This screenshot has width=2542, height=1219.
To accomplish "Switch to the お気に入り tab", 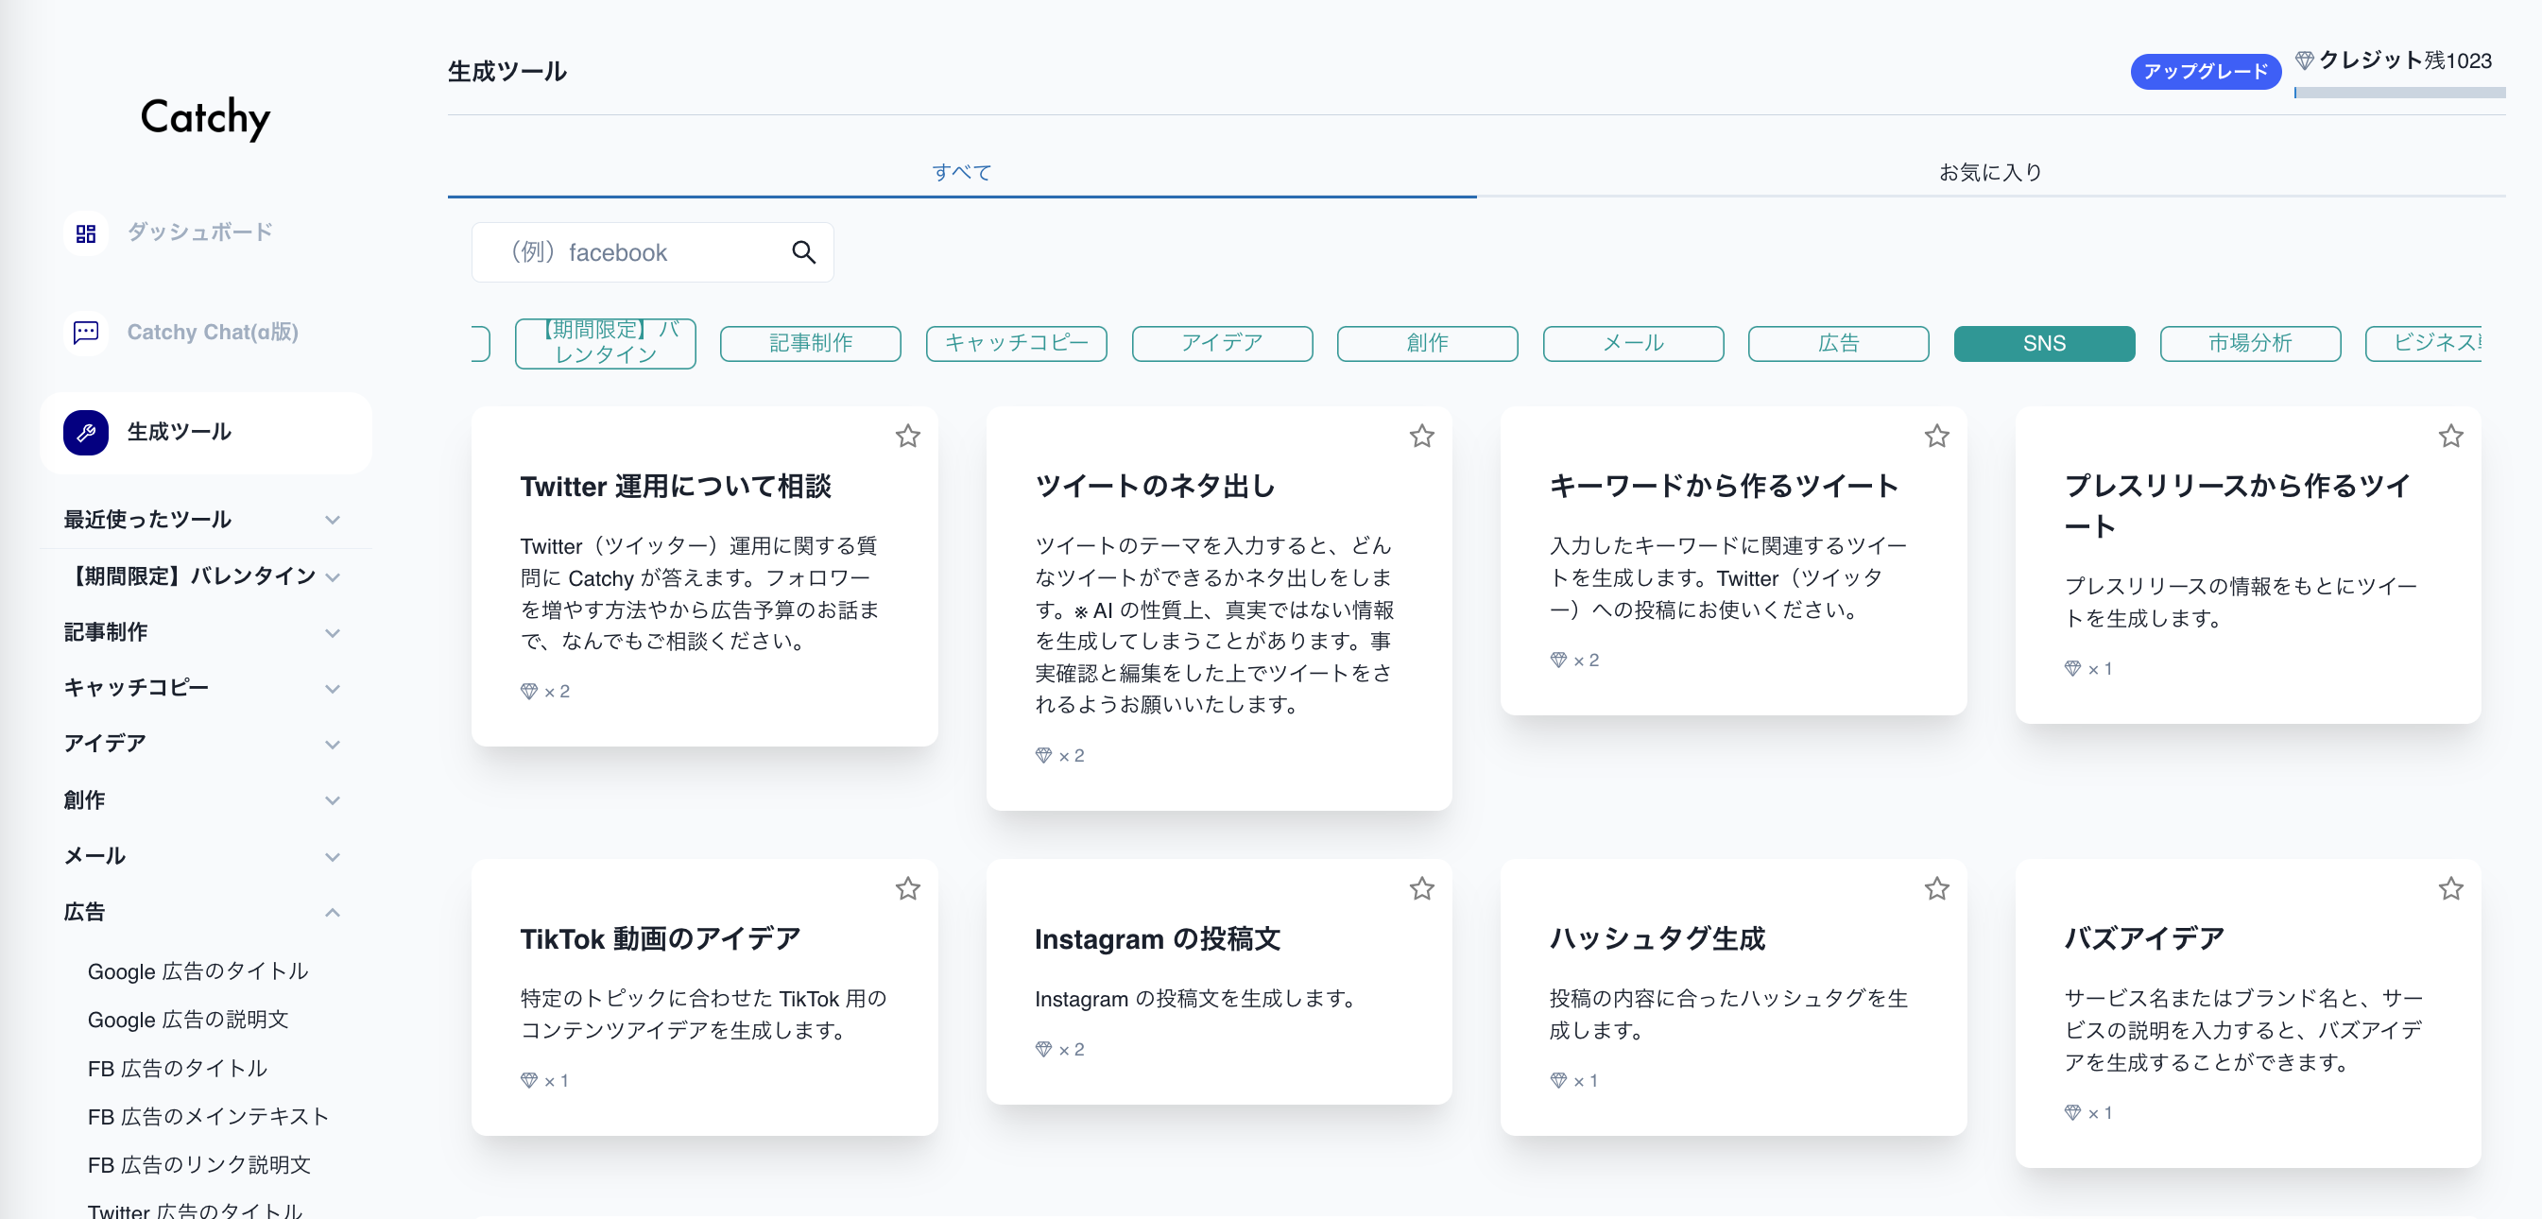I will [x=1989, y=172].
